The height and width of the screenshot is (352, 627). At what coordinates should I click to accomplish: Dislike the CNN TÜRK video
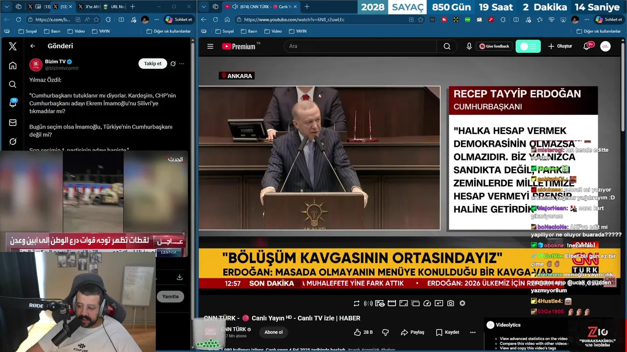point(386,332)
